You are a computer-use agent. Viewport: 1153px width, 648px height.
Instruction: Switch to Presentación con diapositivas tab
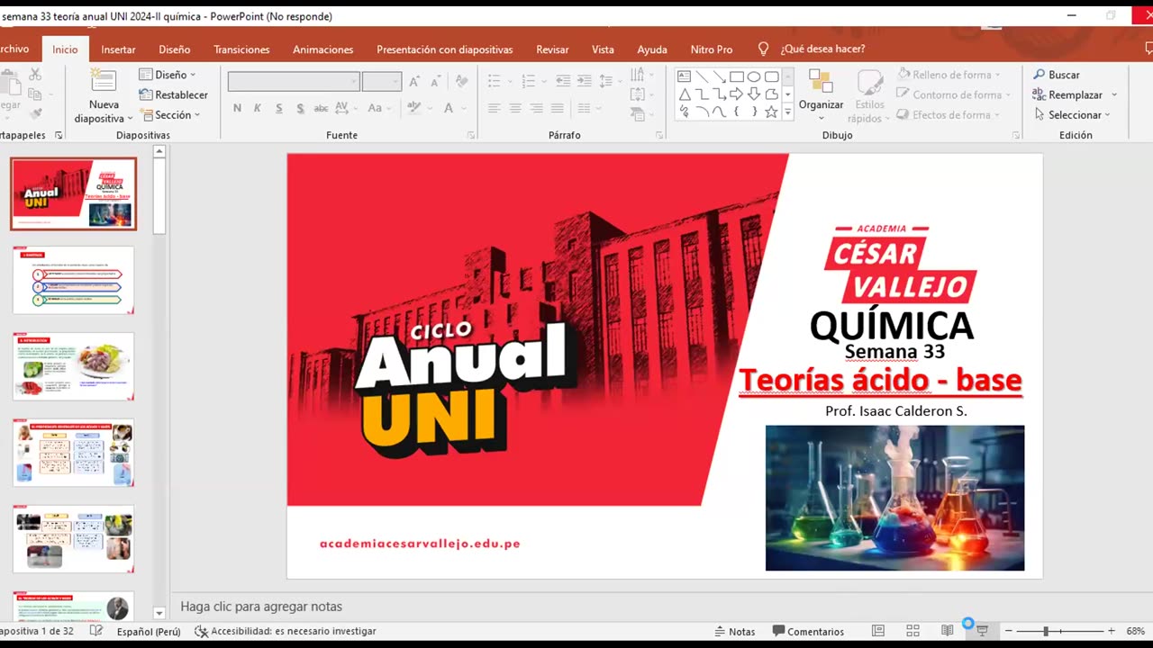click(x=444, y=49)
